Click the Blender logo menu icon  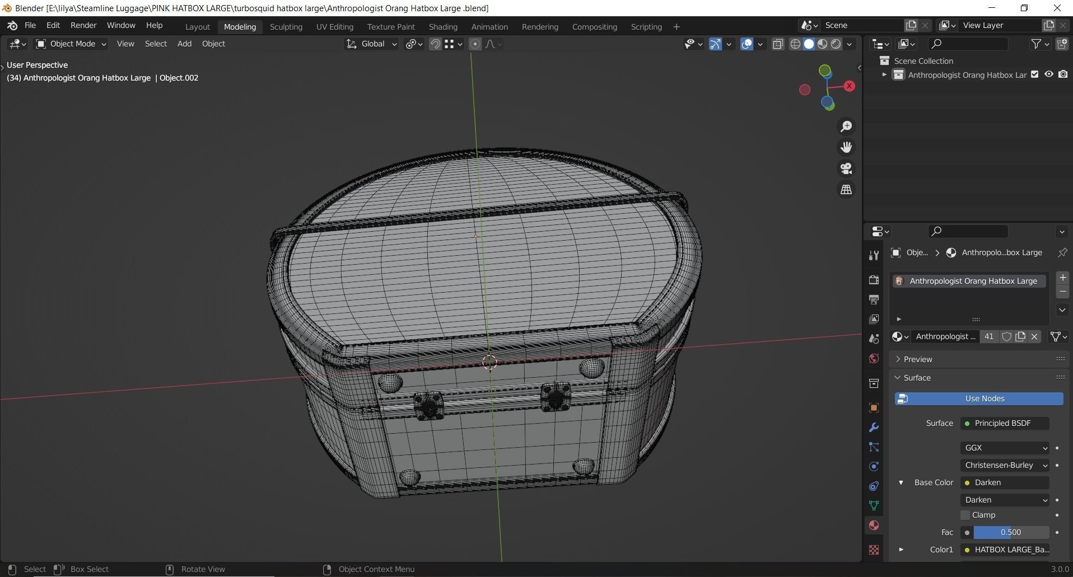12,26
